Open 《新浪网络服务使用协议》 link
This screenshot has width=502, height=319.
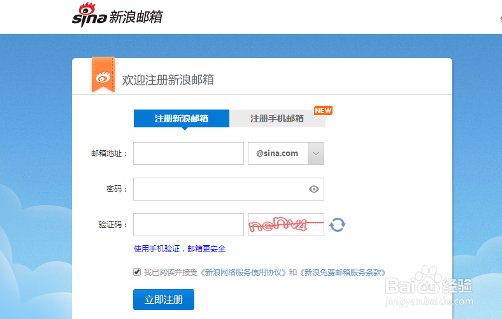coord(243,273)
